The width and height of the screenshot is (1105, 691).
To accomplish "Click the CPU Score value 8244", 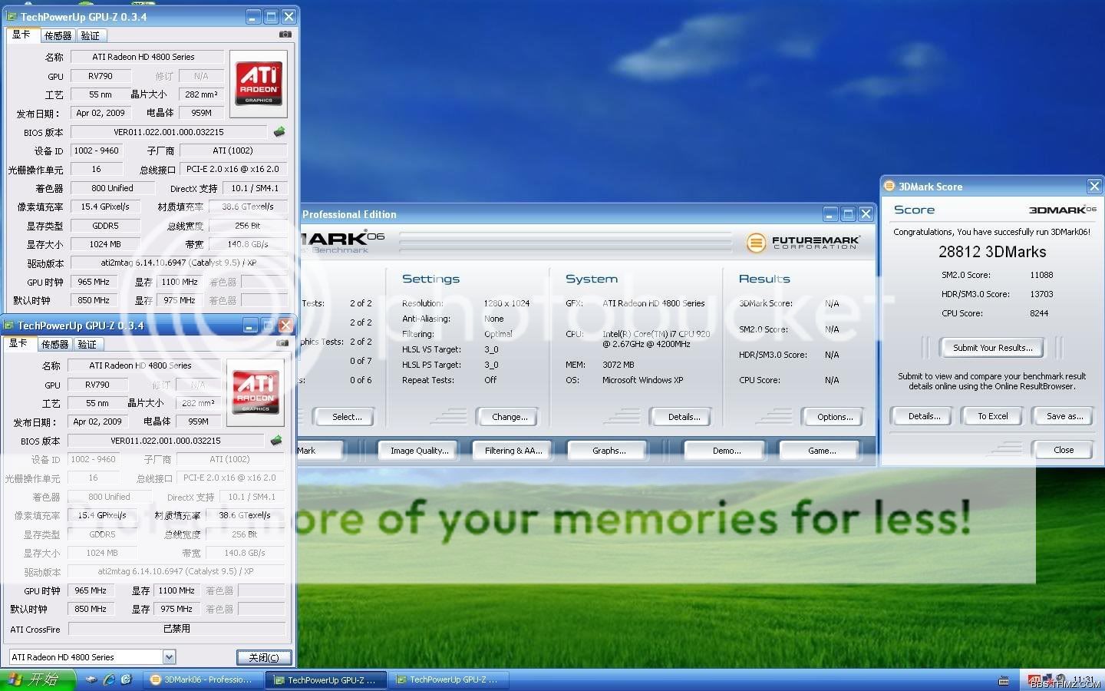I will click(x=1039, y=313).
